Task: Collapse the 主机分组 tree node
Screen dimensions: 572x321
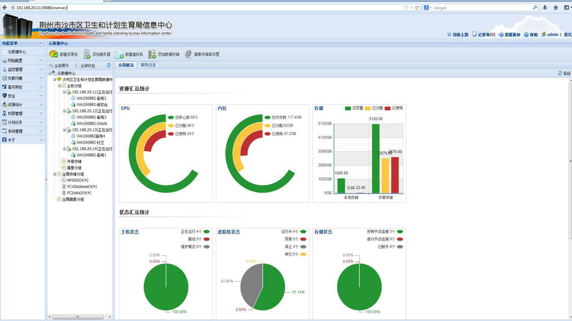Action: (x=59, y=86)
